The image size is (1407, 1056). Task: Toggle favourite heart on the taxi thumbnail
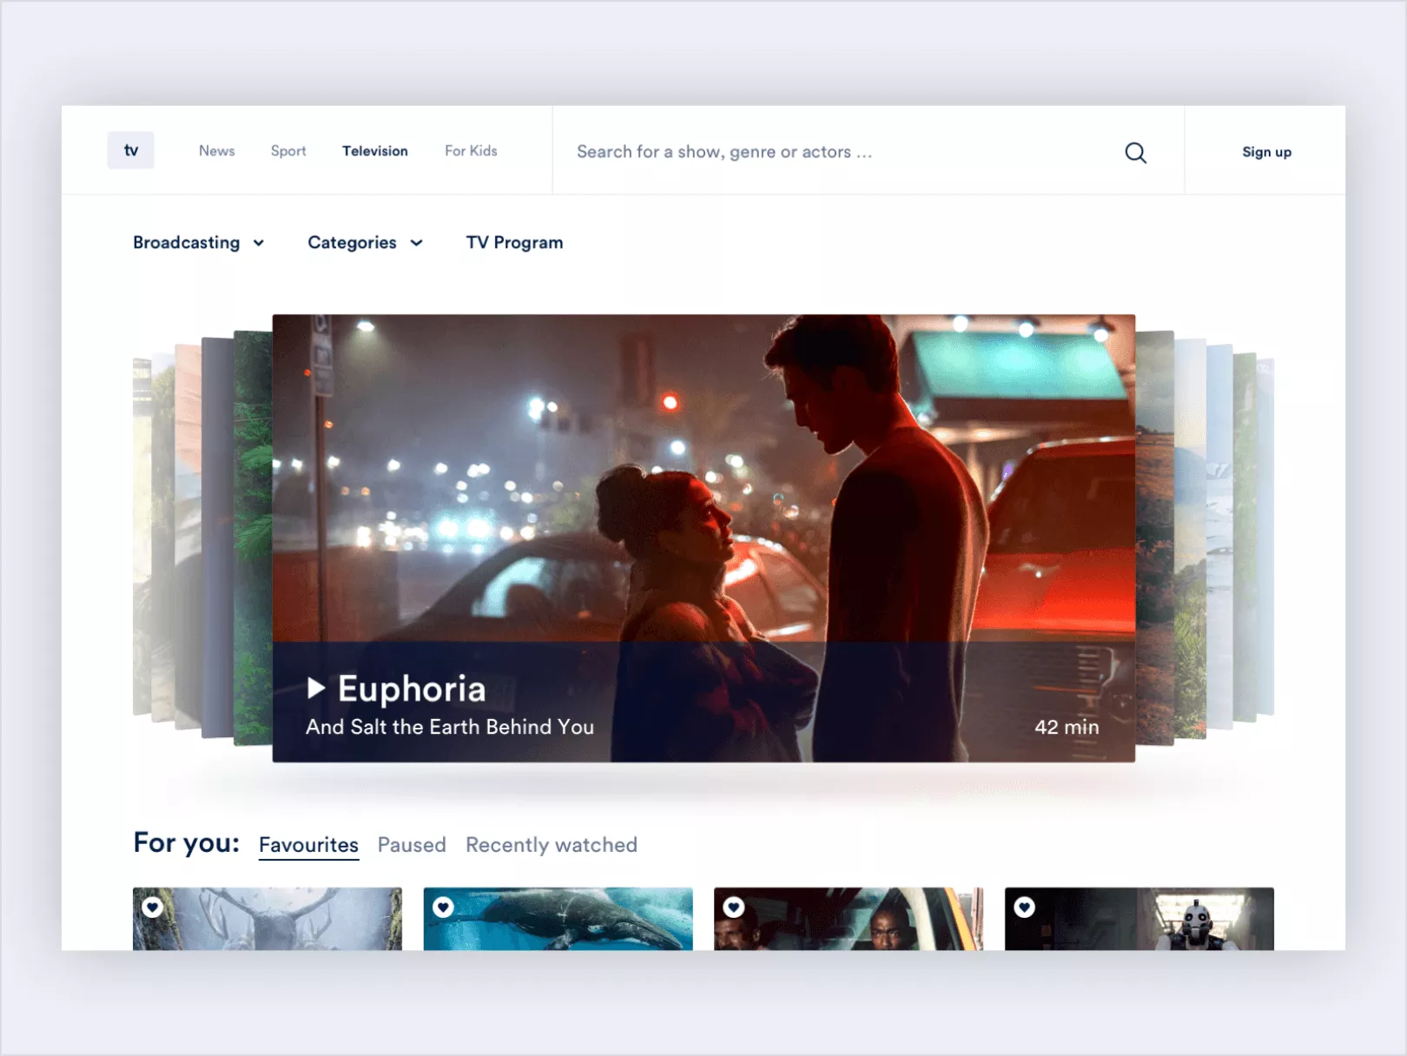pyautogui.click(x=734, y=907)
